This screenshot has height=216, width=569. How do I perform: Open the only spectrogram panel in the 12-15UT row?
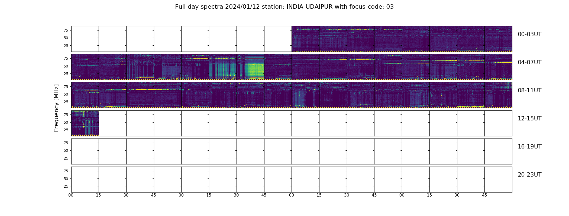click(85, 123)
